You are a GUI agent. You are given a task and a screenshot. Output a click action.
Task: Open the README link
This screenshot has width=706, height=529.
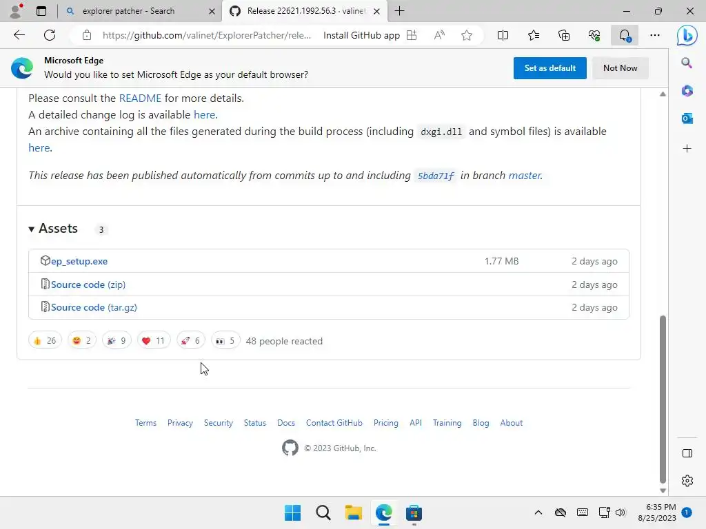(x=140, y=98)
